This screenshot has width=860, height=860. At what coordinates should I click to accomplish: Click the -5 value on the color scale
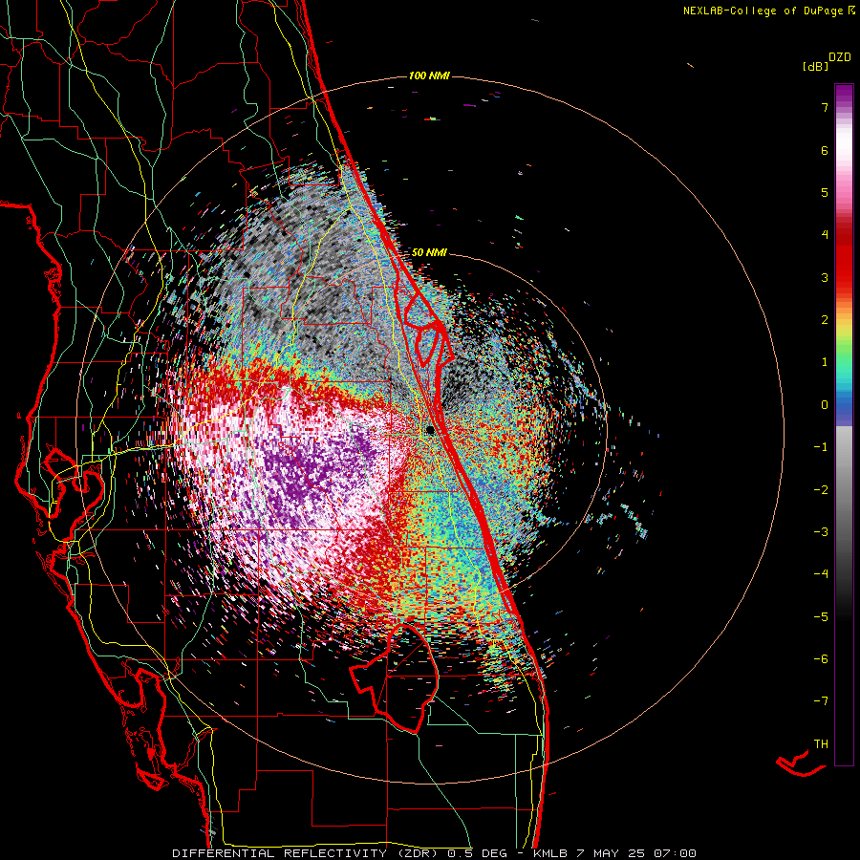821,617
